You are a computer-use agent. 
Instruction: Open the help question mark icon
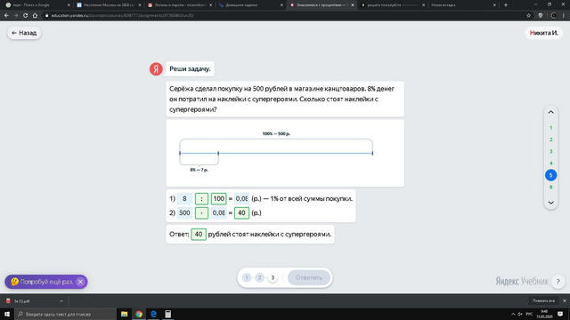(x=558, y=282)
